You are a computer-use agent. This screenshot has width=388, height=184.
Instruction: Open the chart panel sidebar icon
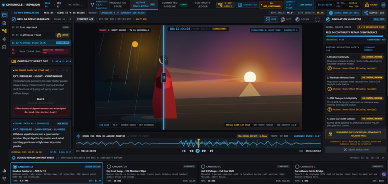(4, 47)
